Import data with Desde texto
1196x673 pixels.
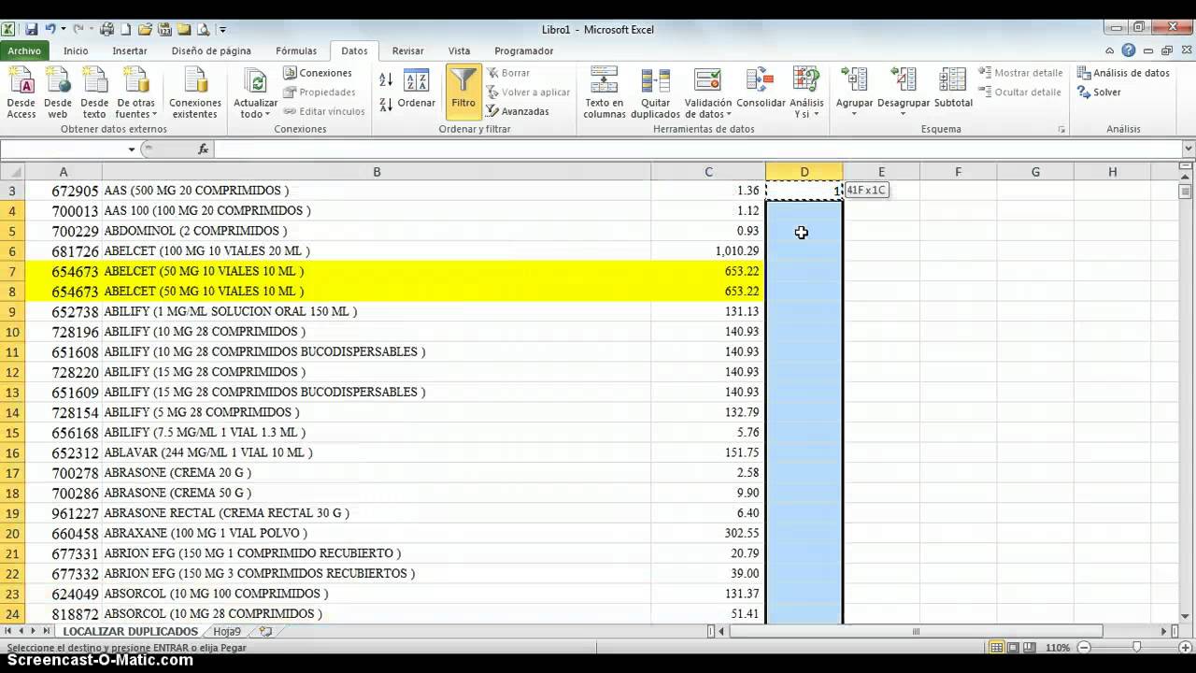point(94,93)
